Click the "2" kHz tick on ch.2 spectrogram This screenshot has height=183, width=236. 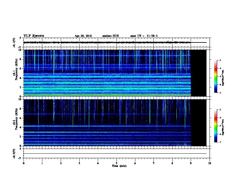pyautogui.click(x=21, y=137)
